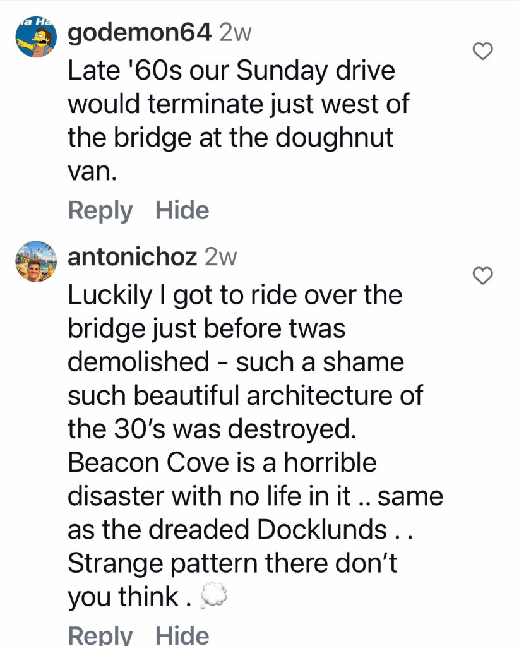The width and height of the screenshot is (519, 646).
Task: Click the 'such beautiful architecture of' line
Action: pos(245,396)
